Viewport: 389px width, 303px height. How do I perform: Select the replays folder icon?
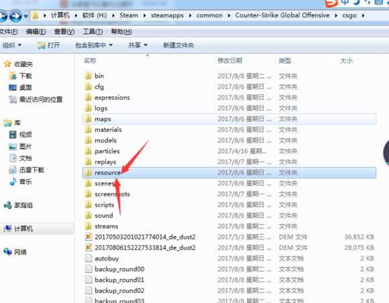[x=88, y=161]
